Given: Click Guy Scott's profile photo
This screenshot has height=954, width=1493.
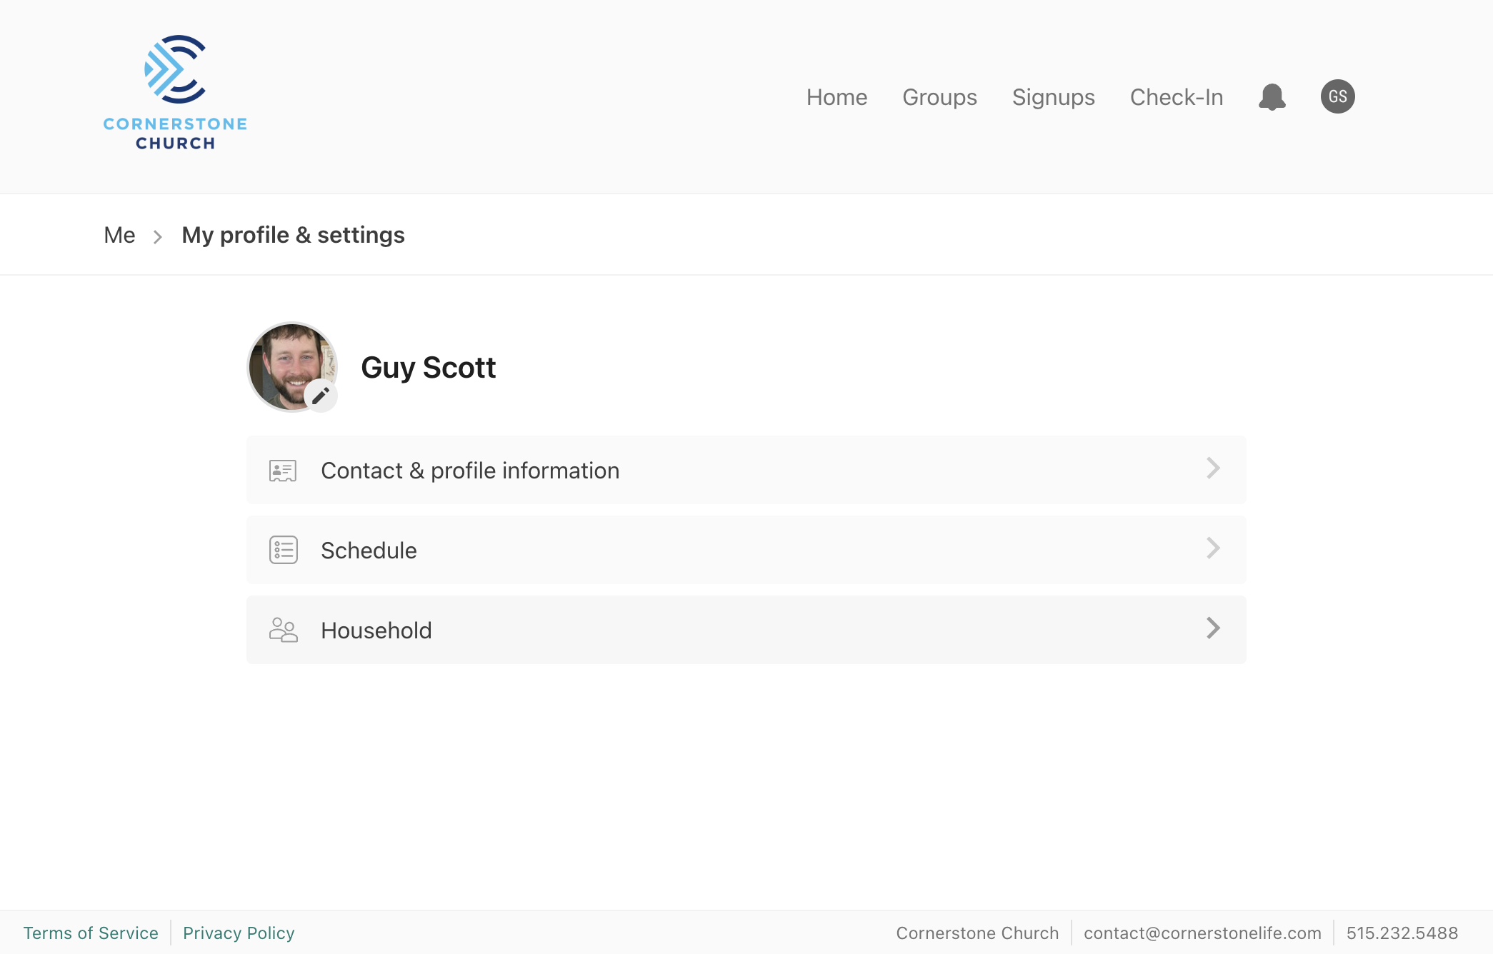Looking at the screenshot, I should (x=291, y=367).
